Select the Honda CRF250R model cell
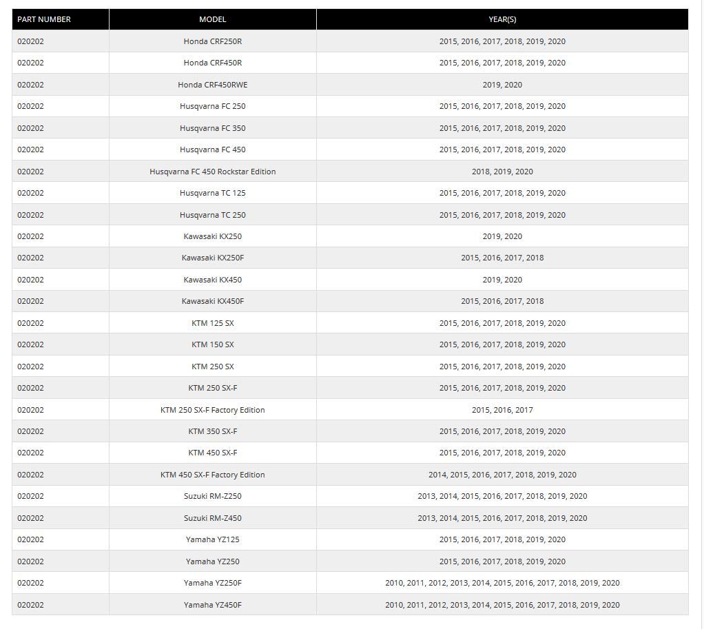The image size is (704, 629). coord(212,41)
